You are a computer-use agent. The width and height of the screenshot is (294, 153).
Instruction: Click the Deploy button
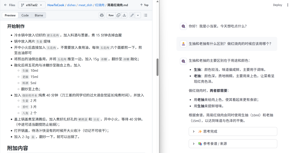277,5
